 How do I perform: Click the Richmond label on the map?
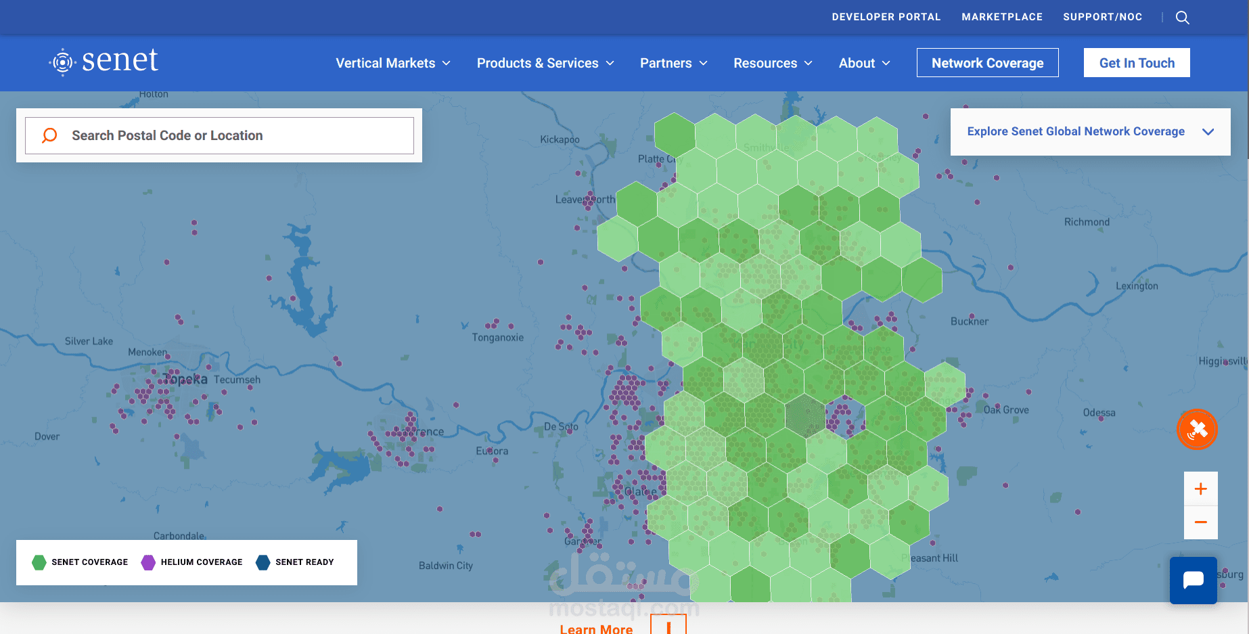pyautogui.click(x=1087, y=222)
